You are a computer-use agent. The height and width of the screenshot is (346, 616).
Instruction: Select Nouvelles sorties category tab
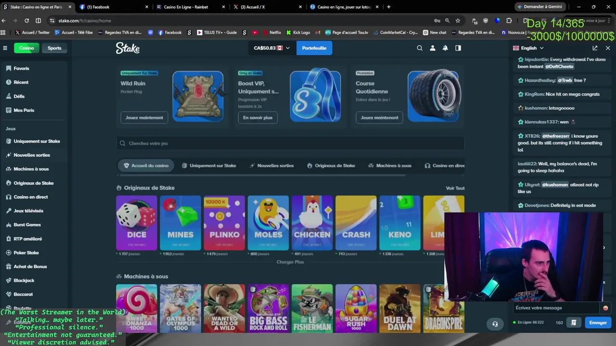[272, 165]
